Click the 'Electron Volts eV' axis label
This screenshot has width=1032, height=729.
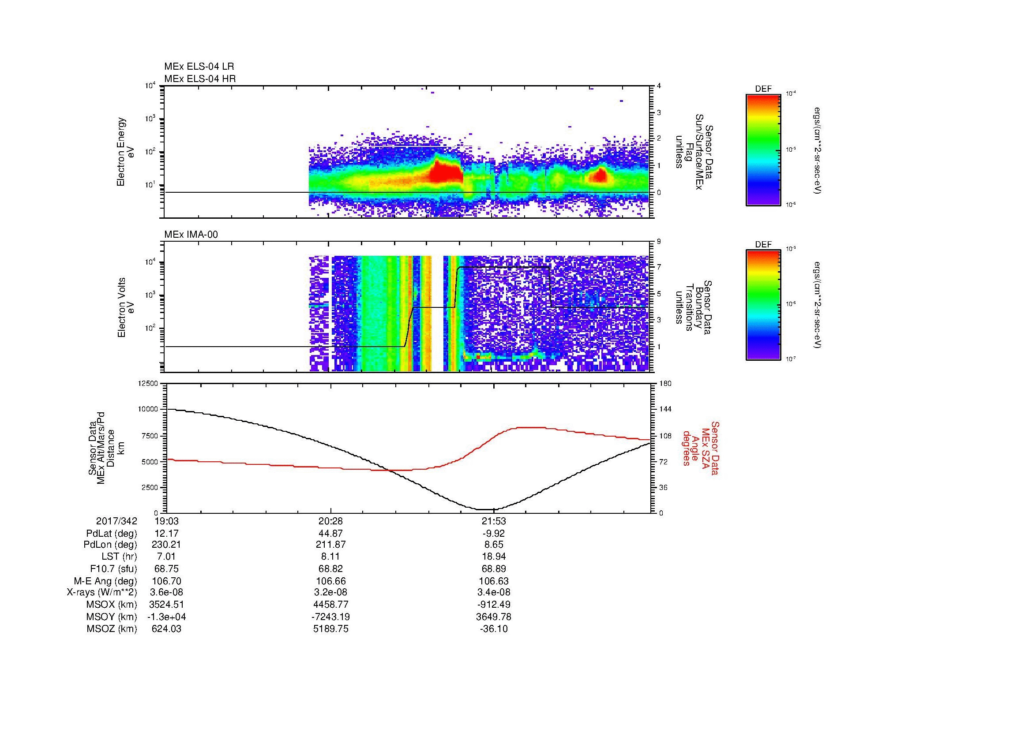point(126,308)
